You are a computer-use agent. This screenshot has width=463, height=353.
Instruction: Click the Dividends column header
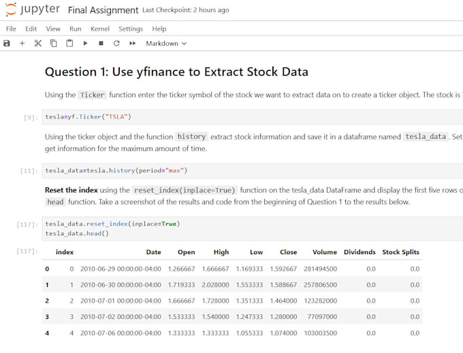pyautogui.click(x=360, y=252)
